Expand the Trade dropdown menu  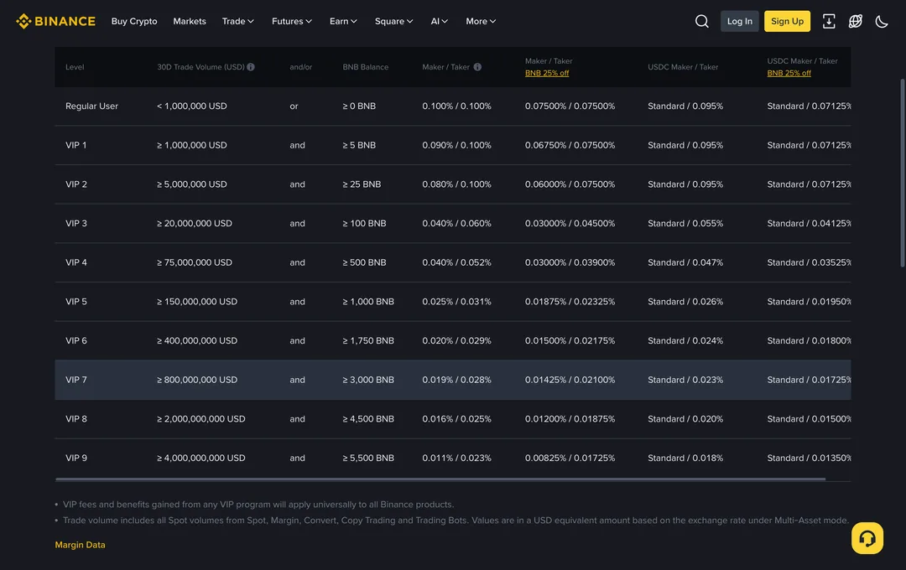click(238, 21)
